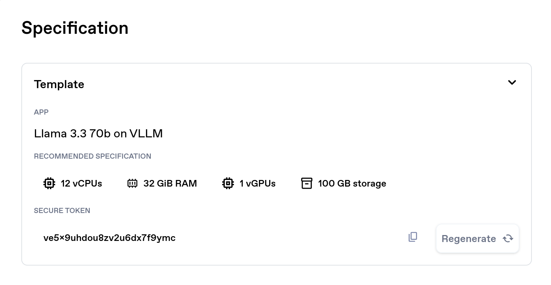Collapse the Template section chevron
The width and height of the screenshot is (551, 285).
tap(512, 82)
